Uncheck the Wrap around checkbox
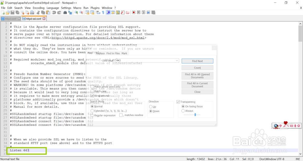 click(92, 96)
